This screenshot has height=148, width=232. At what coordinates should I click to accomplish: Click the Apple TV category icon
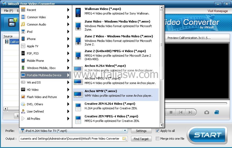(x=23, y=46)
